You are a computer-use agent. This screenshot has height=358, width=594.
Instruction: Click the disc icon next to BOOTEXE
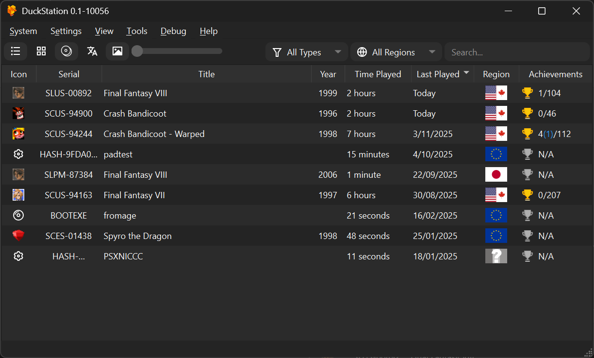click(x=18, y=215)
